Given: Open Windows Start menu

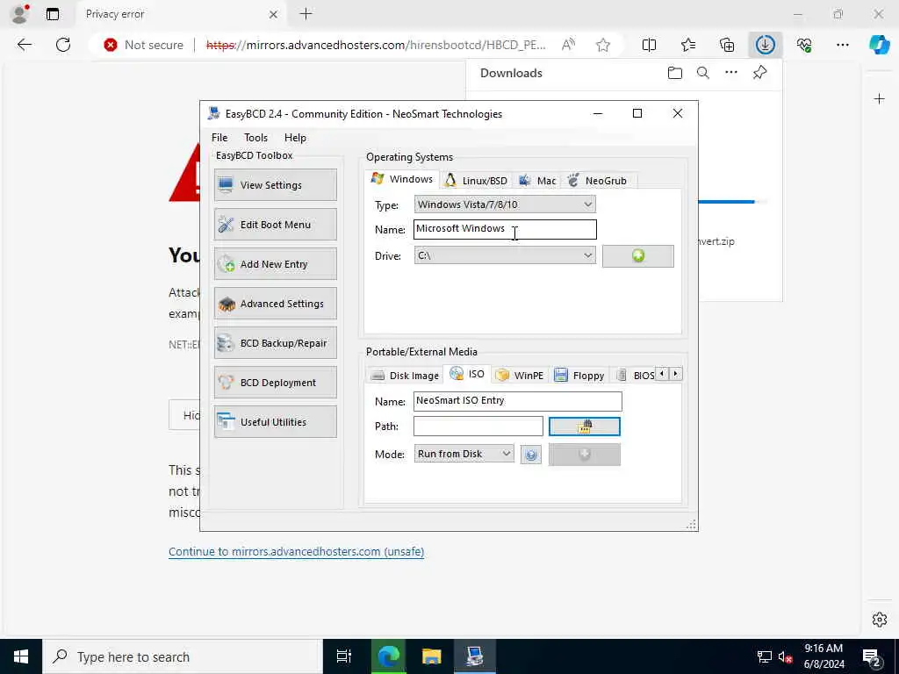Looking at the screenshot, I should click(x=21, y=656).
